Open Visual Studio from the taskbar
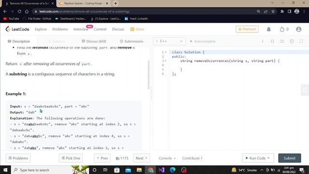This screenshot has height=174, width=309. coord(162,170)
